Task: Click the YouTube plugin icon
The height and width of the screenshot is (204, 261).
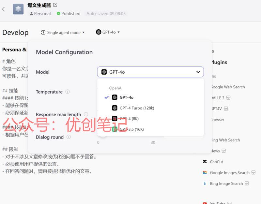Action: (205, 203)
